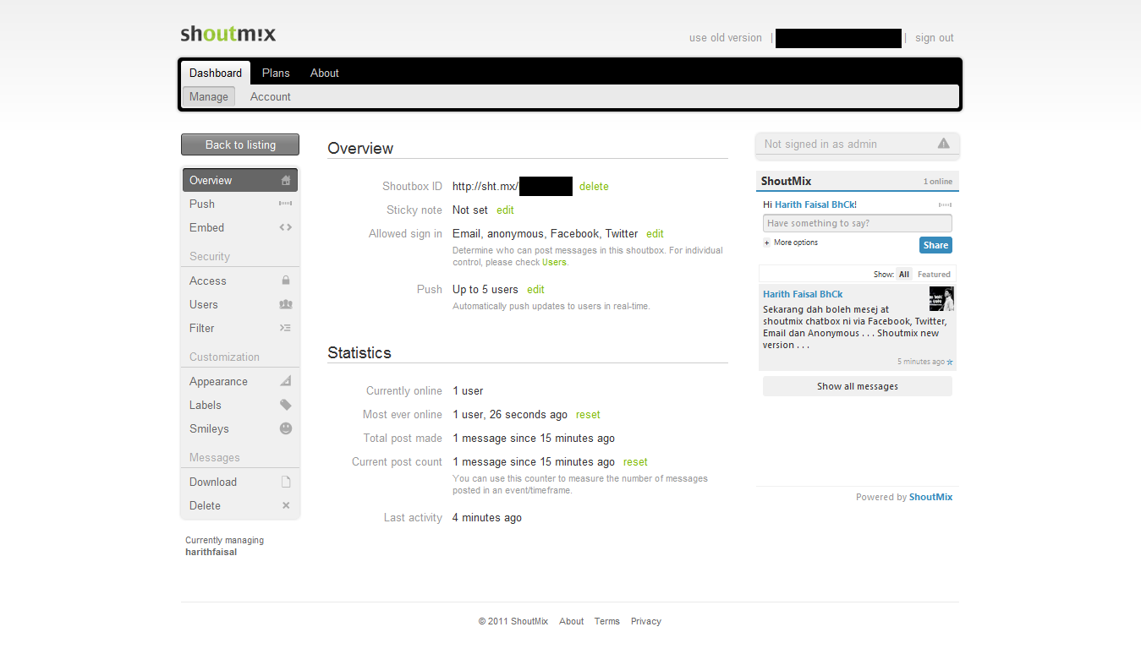Open the Dashboard tab
The image size is (1141, 665).
pos(216,73)
